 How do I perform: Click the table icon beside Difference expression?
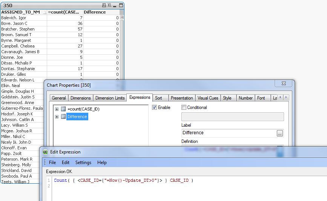tap(63, 117)
